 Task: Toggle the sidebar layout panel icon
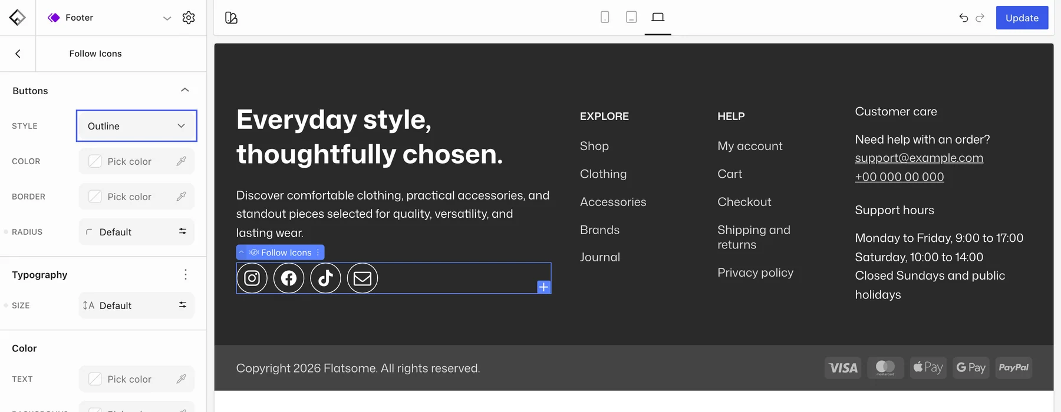click(231, 18)
